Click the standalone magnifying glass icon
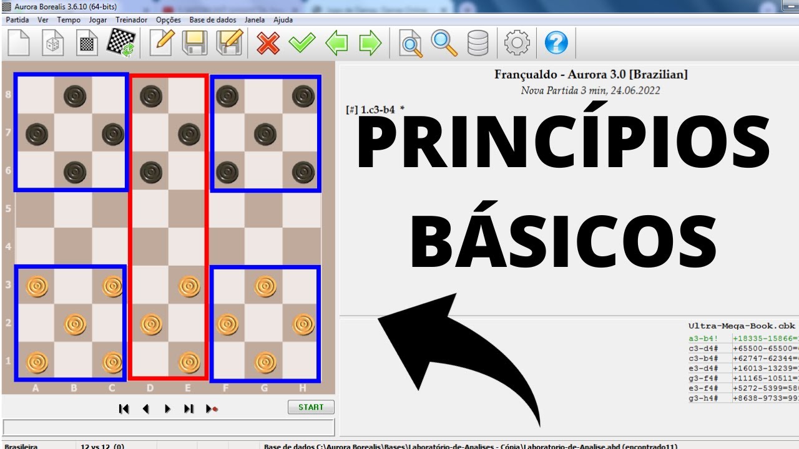 444,43
